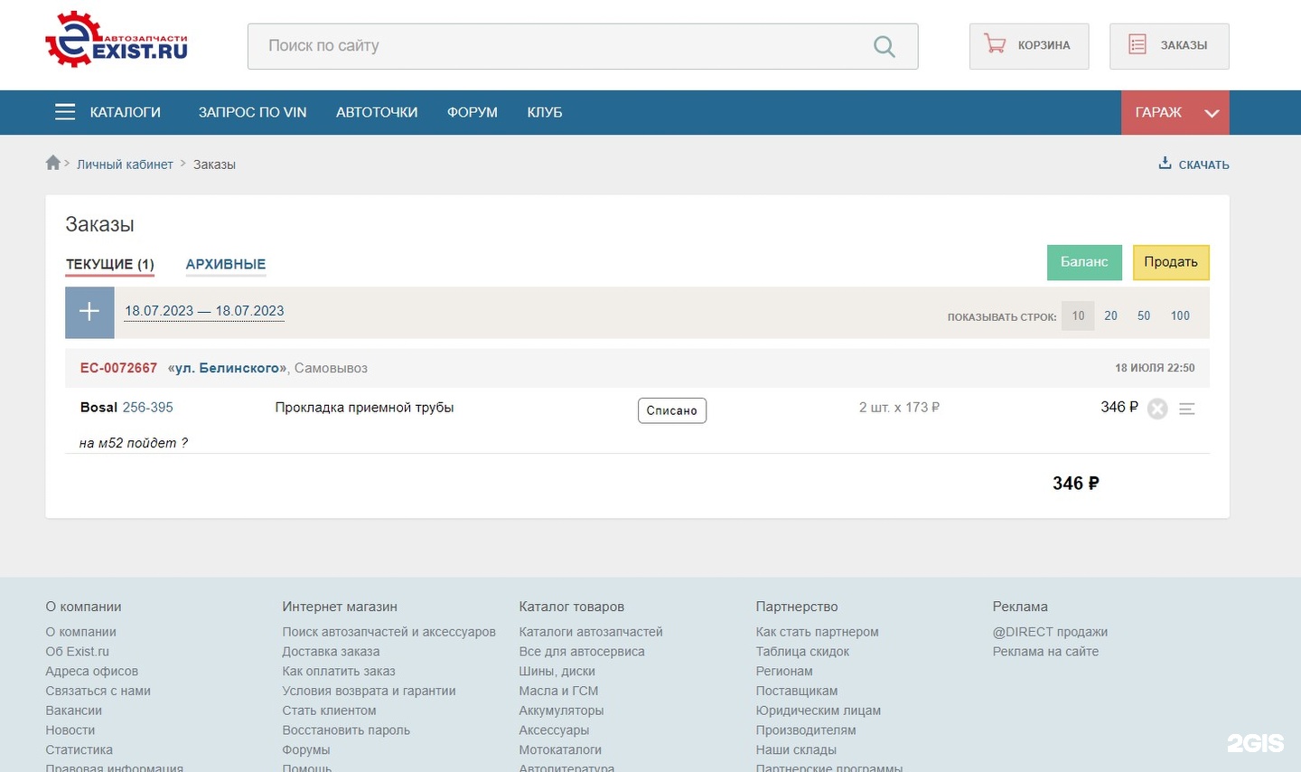Open footer link Поиск автозапчастей и аксессуаров

pyautogui.click(x=389, y=632)
